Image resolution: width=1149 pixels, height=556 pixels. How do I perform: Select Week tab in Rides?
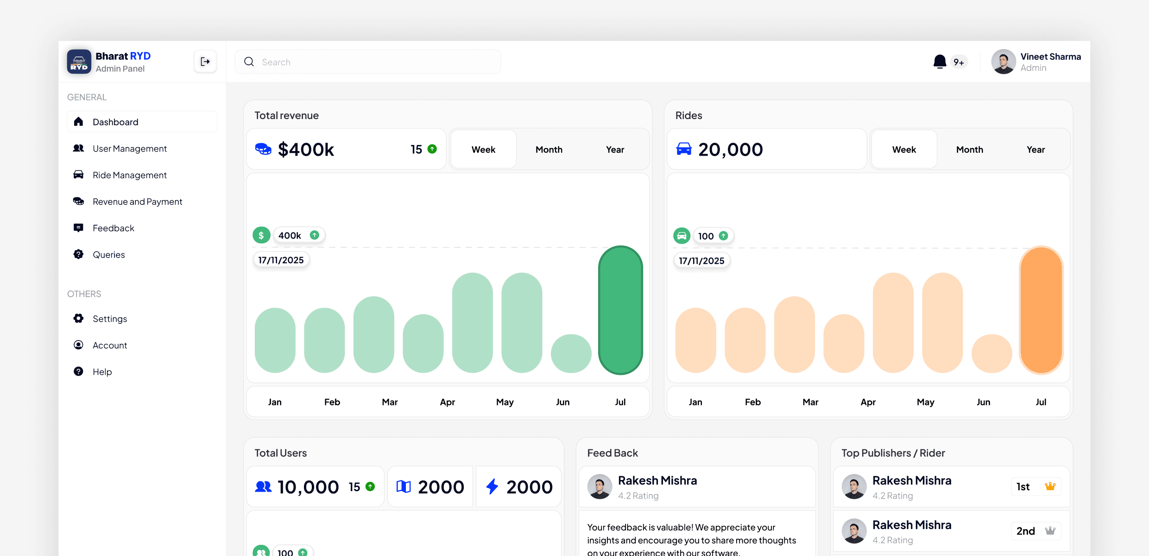(x=904, y=149)
